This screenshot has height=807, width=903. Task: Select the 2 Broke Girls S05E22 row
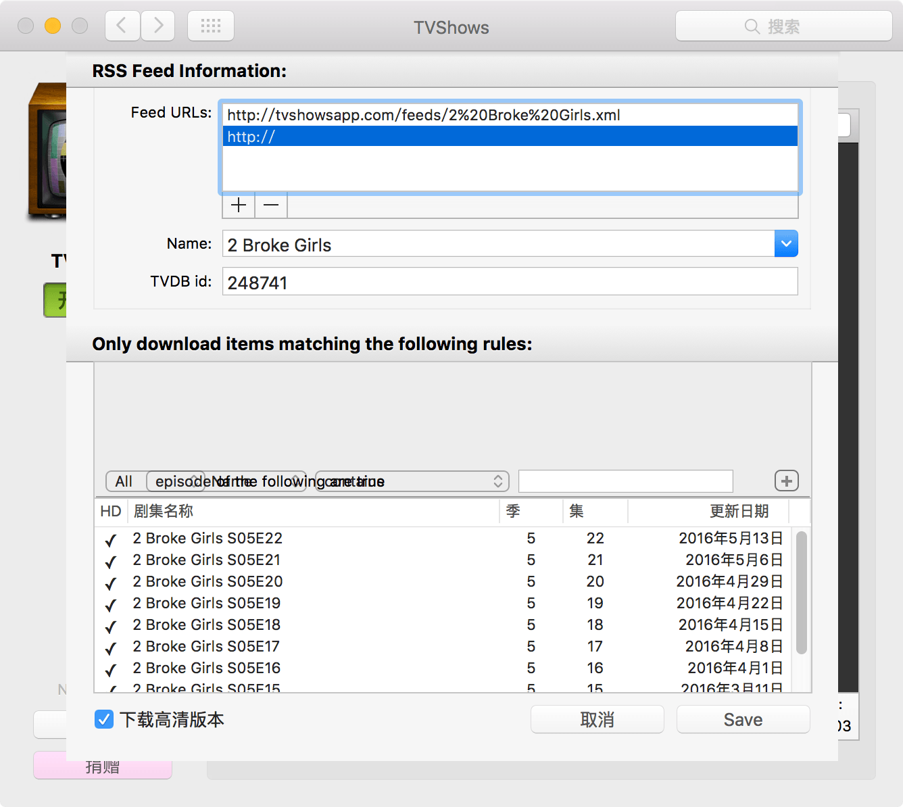(443, 539)
